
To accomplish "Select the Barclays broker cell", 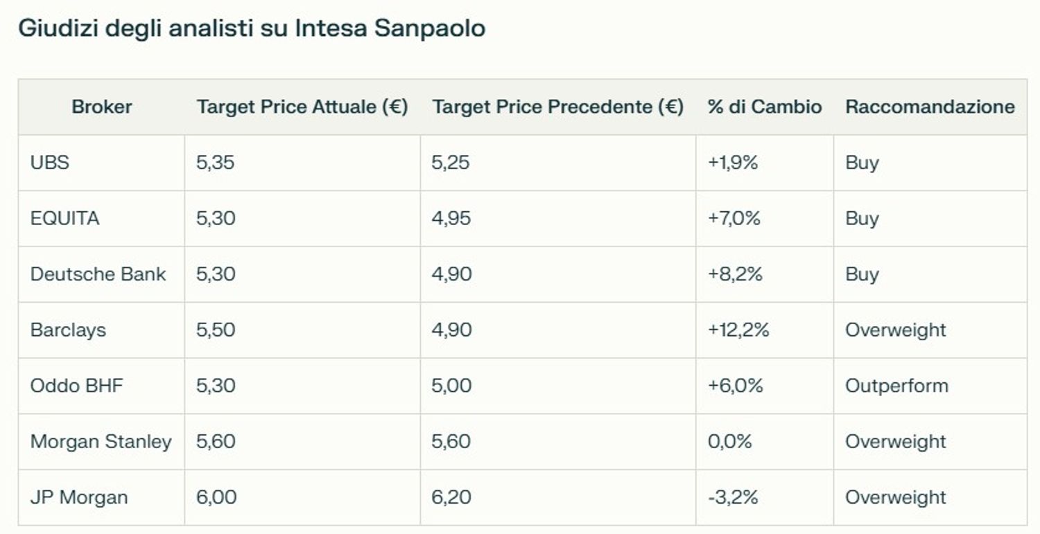I will 68,330.
